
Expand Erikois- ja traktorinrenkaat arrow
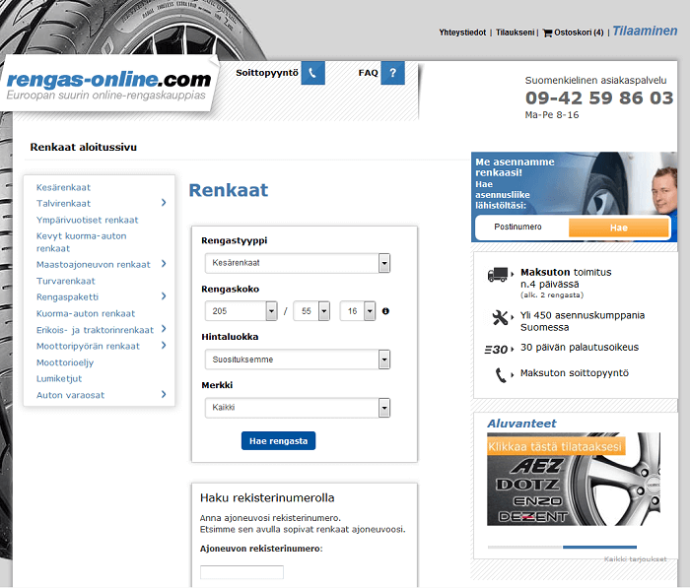(x=164, y=329)
